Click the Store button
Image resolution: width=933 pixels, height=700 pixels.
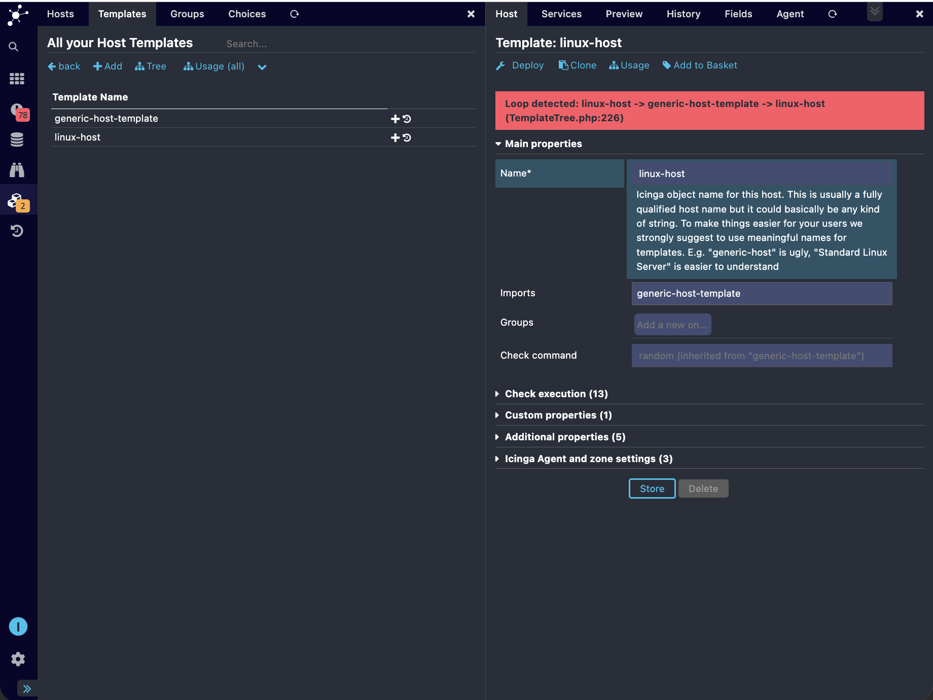(x=652, y=488)
